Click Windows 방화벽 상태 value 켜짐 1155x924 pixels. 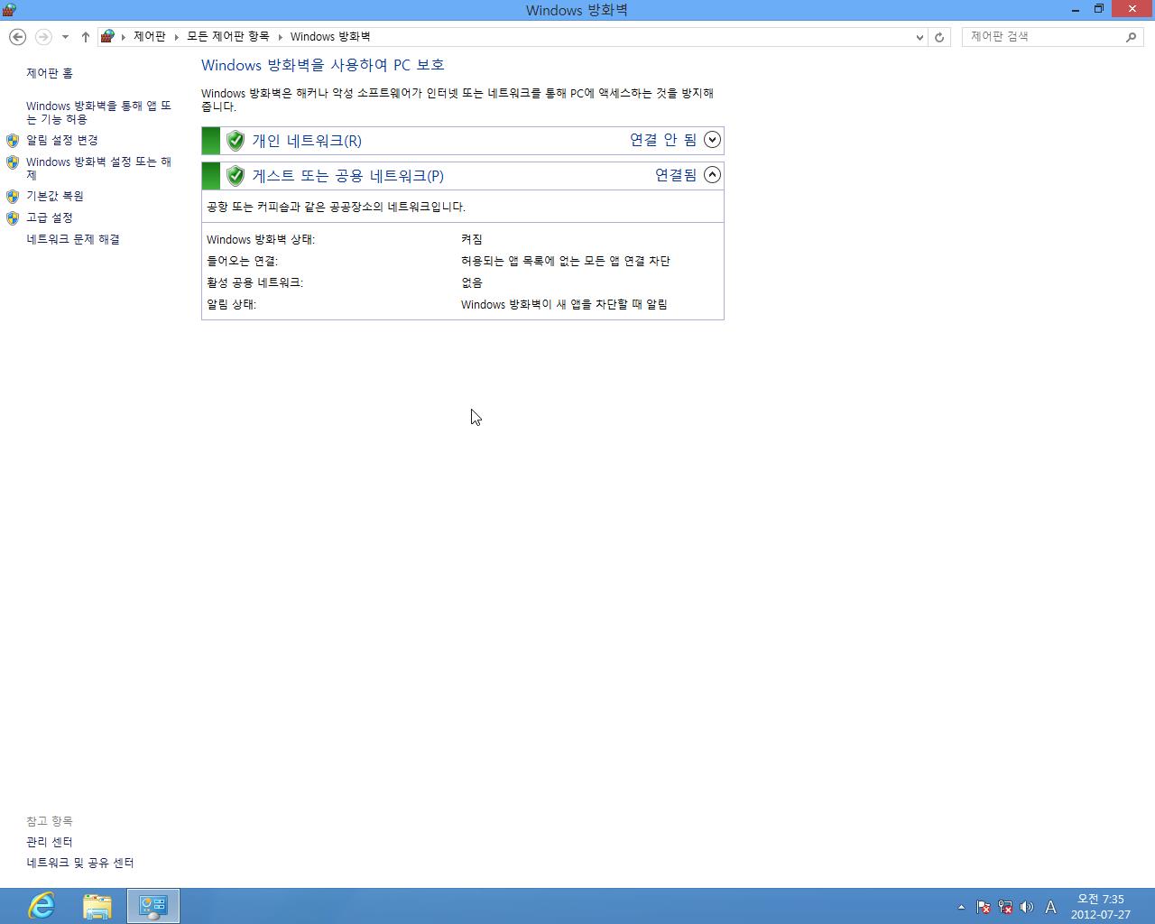[x=472, y=239]
